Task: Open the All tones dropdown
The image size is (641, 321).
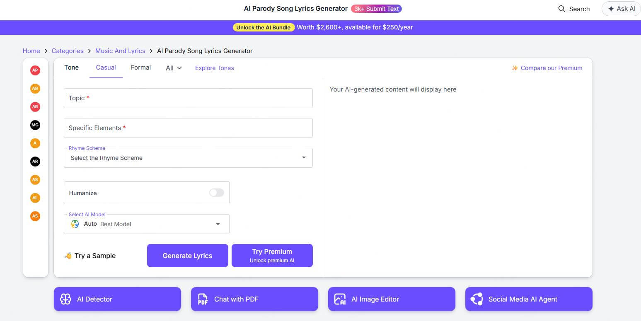Action: point(173,68)
